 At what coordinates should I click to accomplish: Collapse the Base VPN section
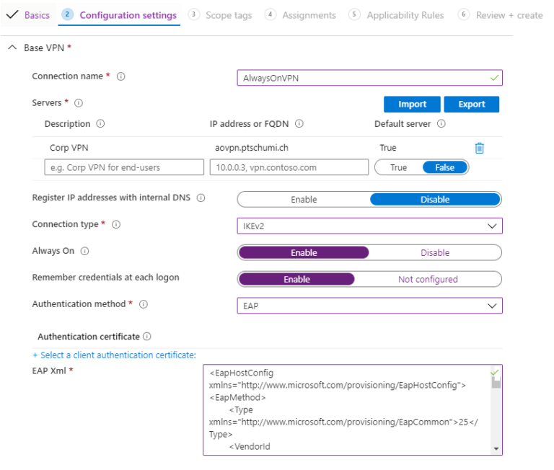pyautogui.click(x=12, y=48)
